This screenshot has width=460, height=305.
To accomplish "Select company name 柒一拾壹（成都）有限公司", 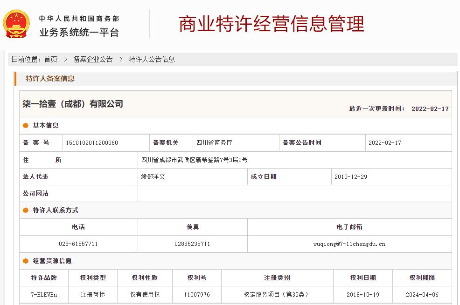I will [73, 104].
